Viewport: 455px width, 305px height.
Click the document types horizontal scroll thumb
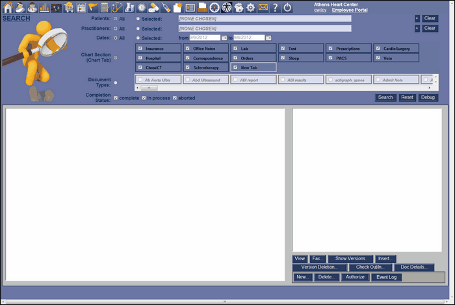click(x=149, y=88)
